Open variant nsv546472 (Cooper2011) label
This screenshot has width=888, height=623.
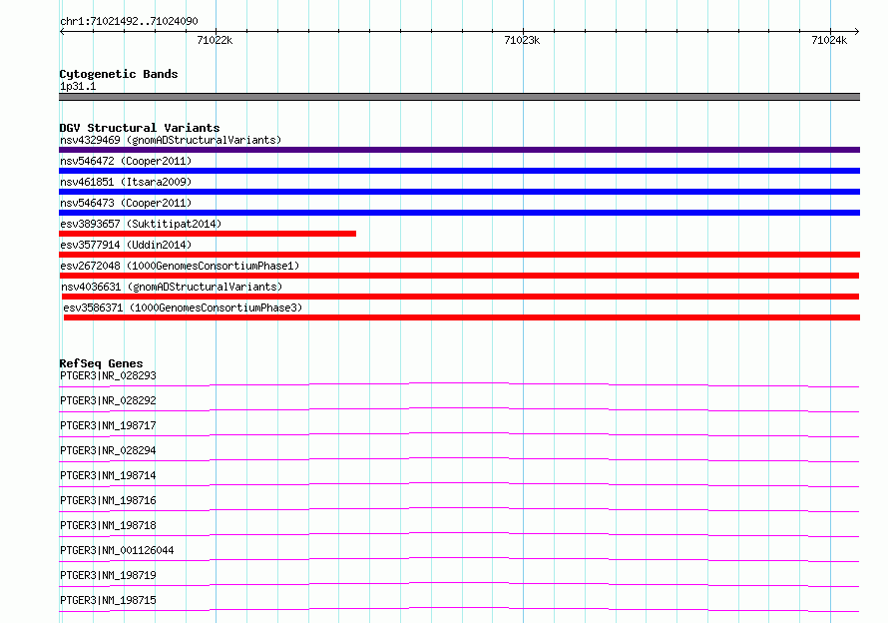click(126, 161)
